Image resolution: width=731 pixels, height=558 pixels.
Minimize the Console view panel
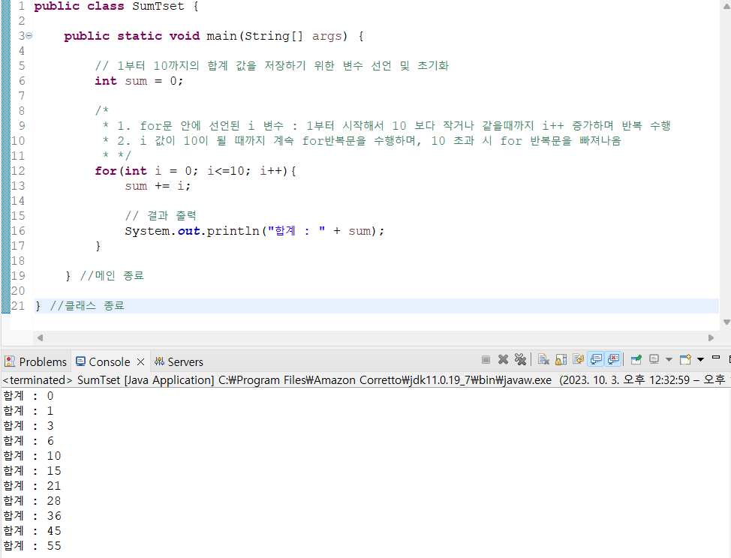click(x=716, y=358)
